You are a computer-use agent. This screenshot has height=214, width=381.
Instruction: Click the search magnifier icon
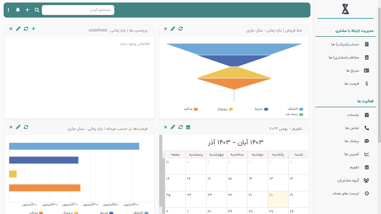(x=37, y=10)
